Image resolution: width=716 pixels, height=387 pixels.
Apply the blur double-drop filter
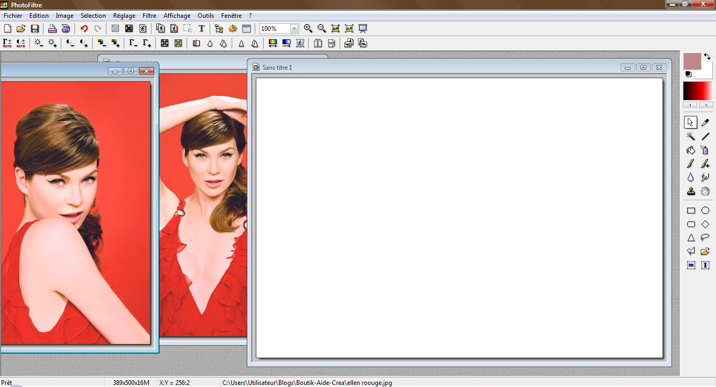(223, 43)
